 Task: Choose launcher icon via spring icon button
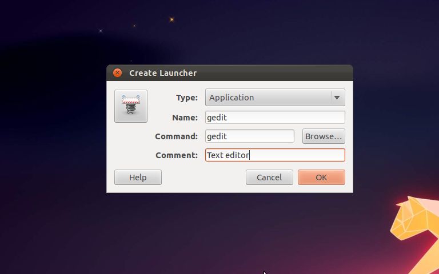(131, 106)
